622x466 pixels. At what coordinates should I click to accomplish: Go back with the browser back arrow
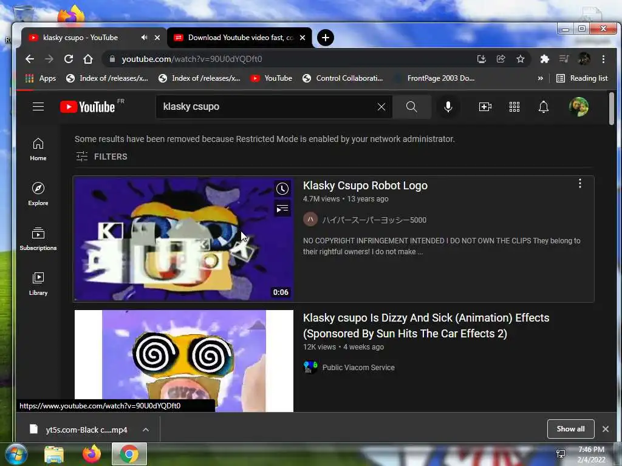tap(29, 59)
